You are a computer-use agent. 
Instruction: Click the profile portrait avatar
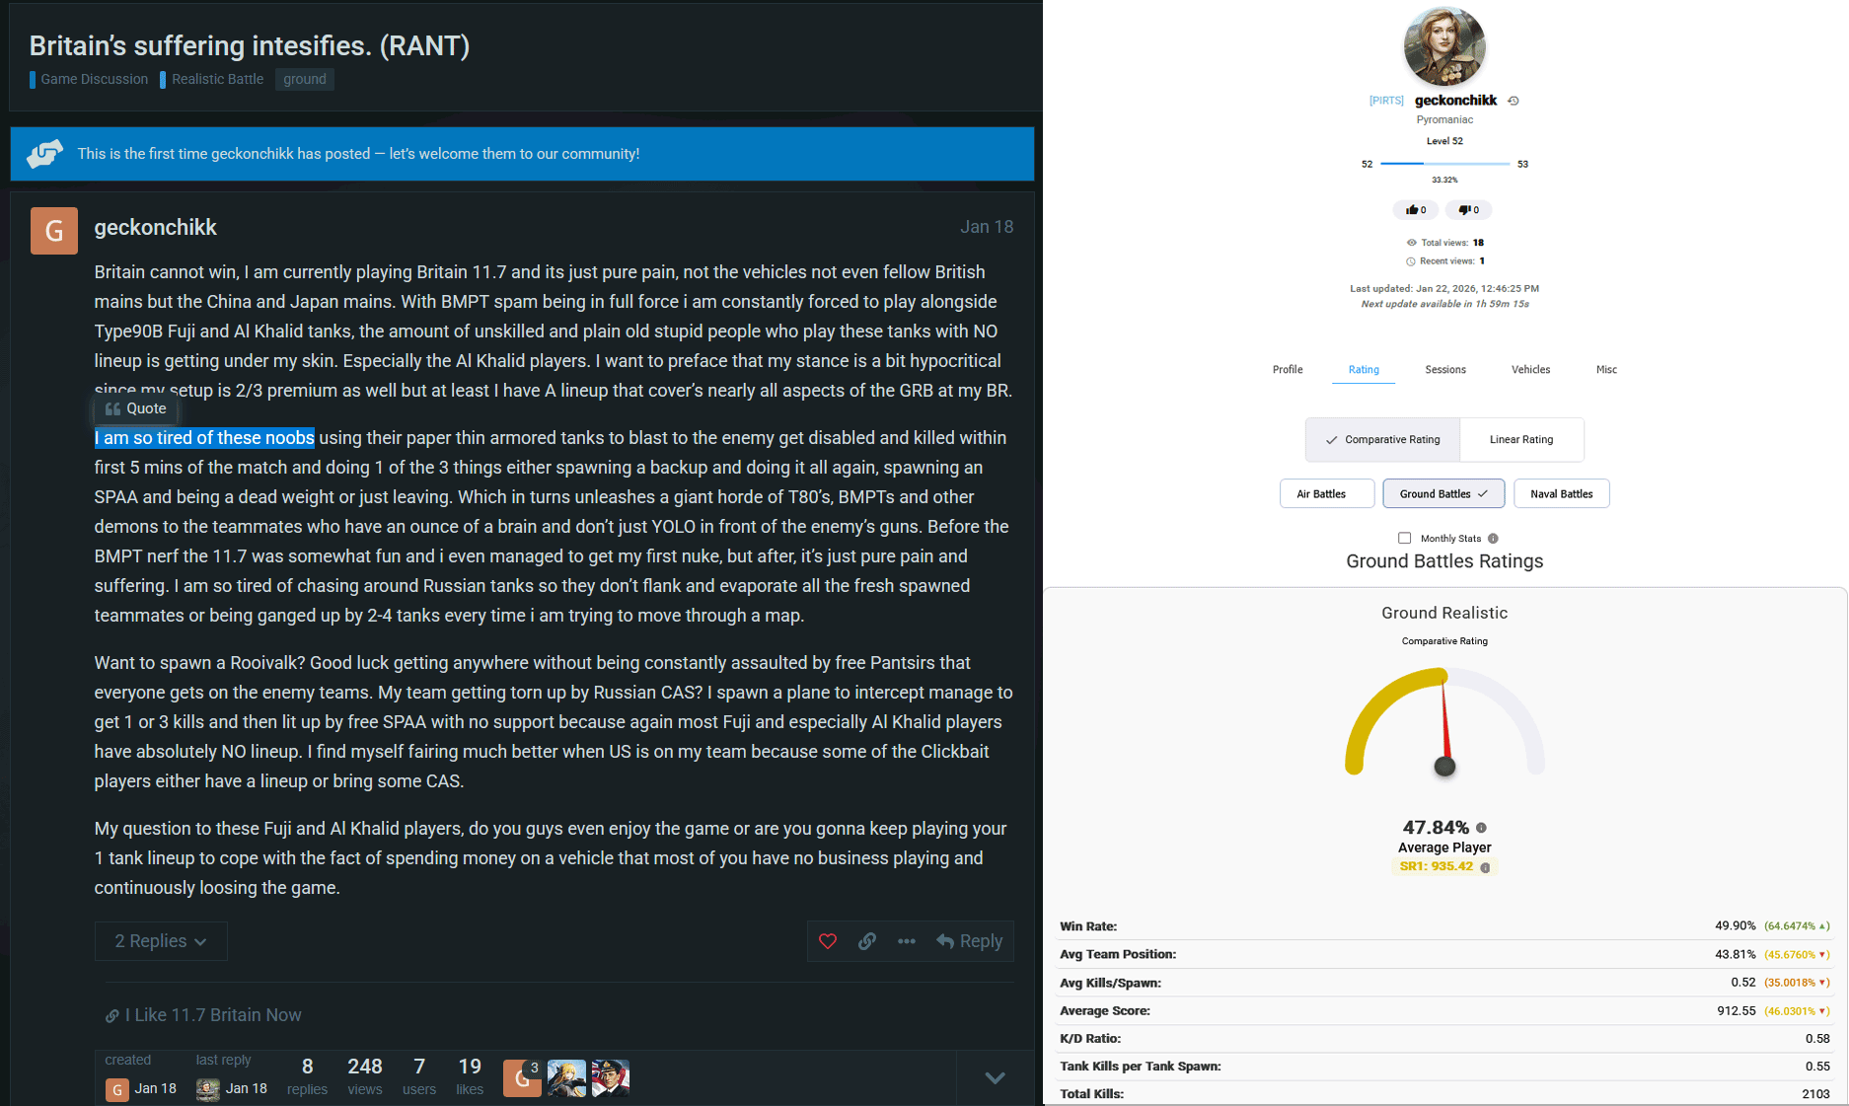click(x=1444, y=45)
